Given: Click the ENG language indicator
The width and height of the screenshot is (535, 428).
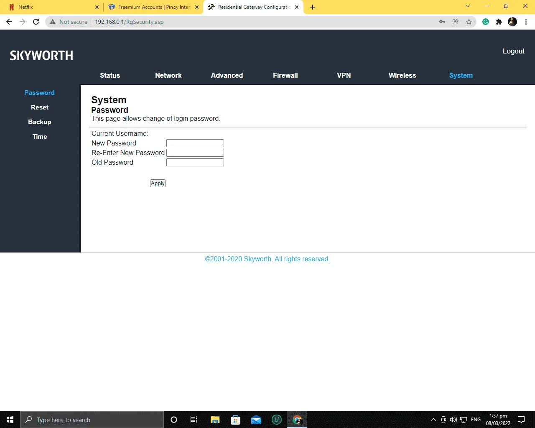Looking at the screenshot, I should [476, 420].
